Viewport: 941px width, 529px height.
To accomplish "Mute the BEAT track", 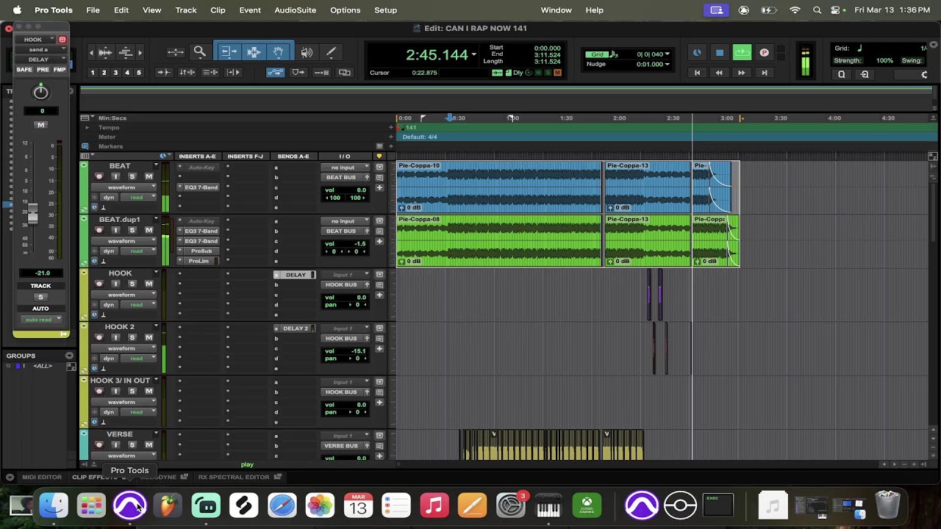I will [149, 176].
